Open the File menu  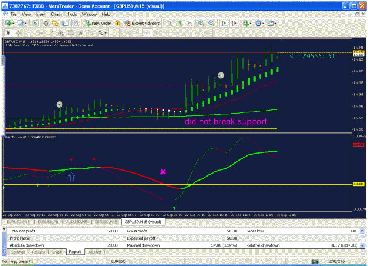click(x=14, y=14)
